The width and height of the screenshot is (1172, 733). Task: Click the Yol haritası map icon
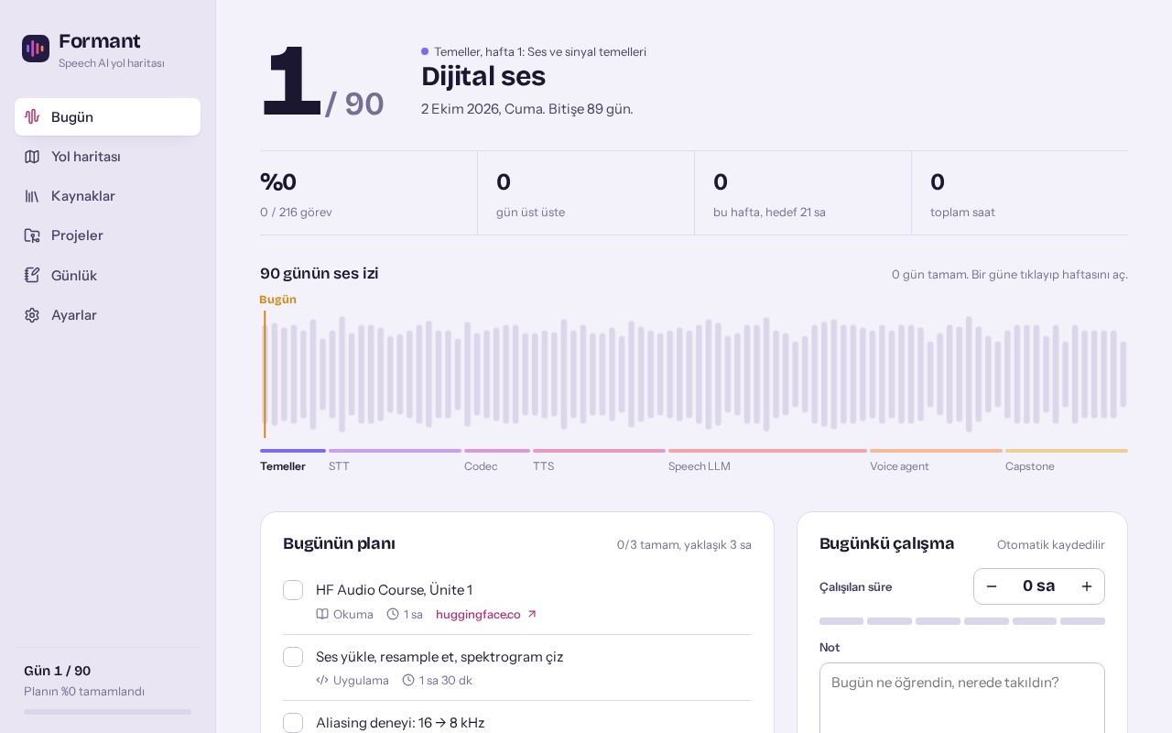(x=32, y=157)
